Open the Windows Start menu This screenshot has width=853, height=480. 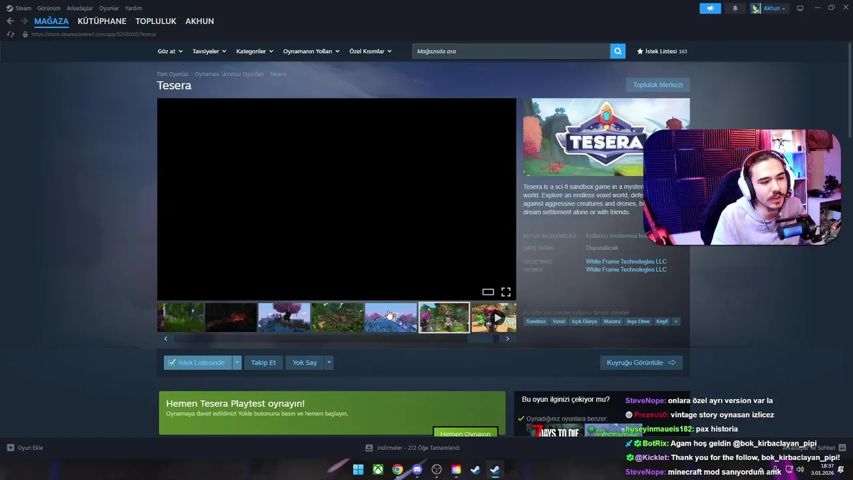[x=358, y=469]
